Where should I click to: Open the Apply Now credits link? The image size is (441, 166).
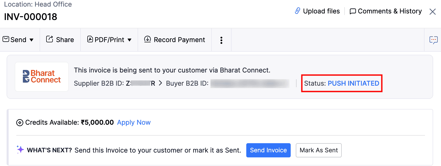click(134, 122)
